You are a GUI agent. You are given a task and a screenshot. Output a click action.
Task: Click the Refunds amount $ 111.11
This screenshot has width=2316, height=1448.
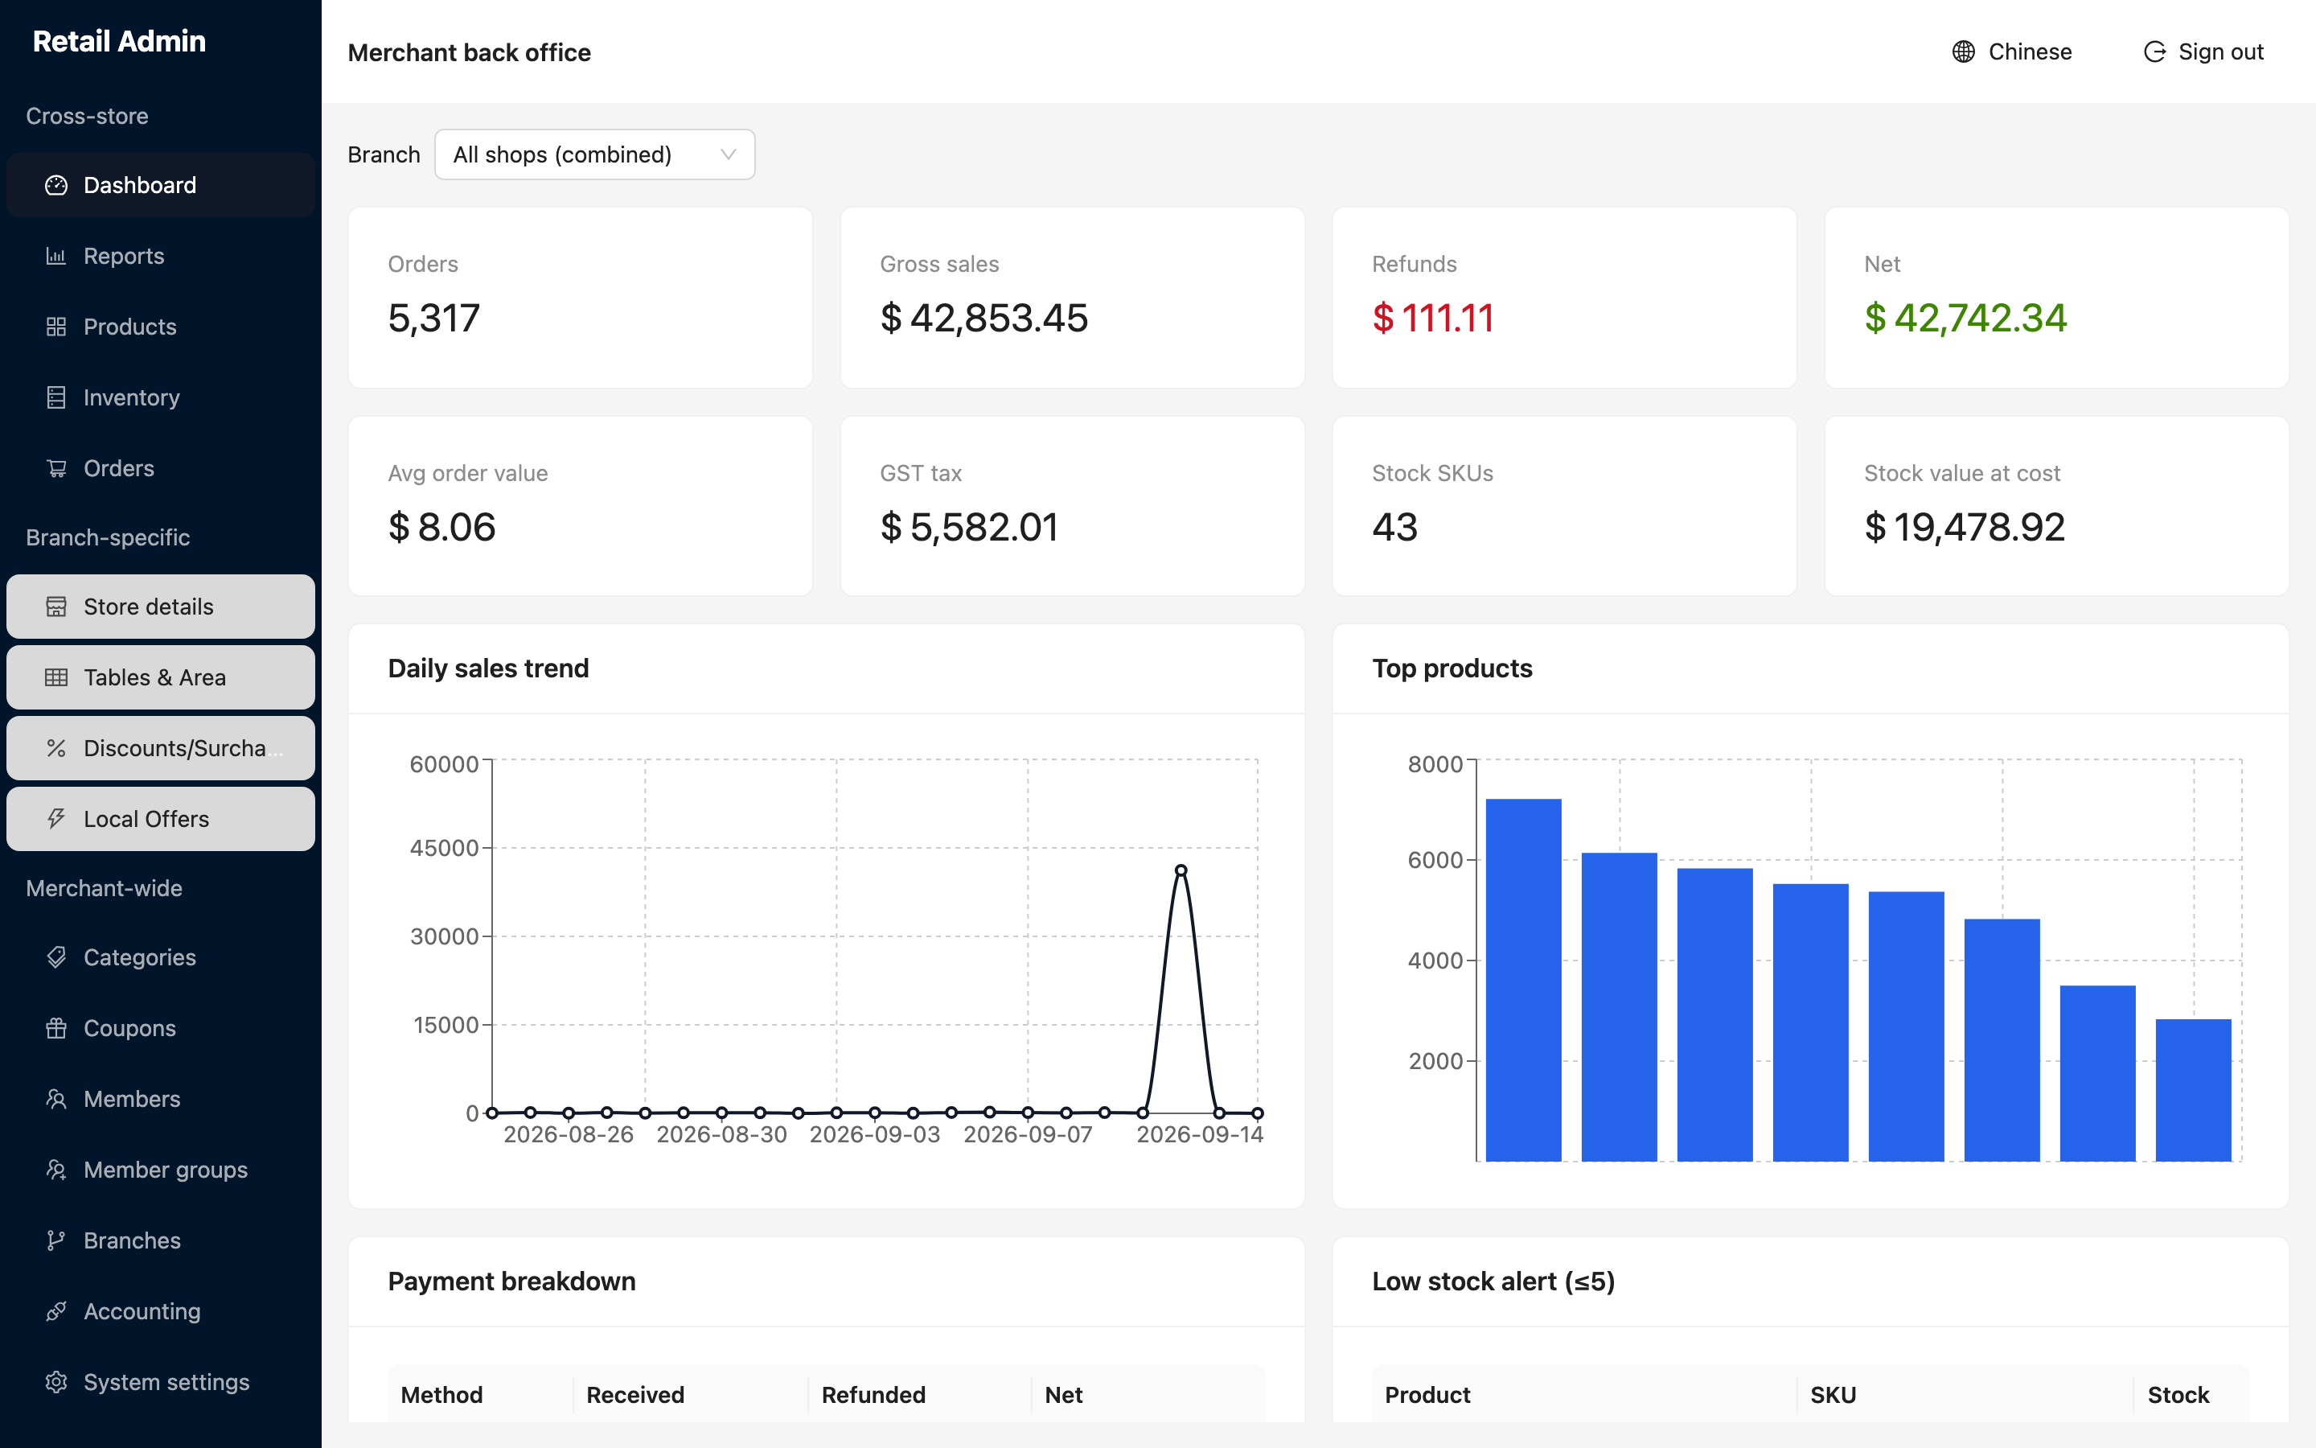pyautogui.click(x=1433, y=318)
